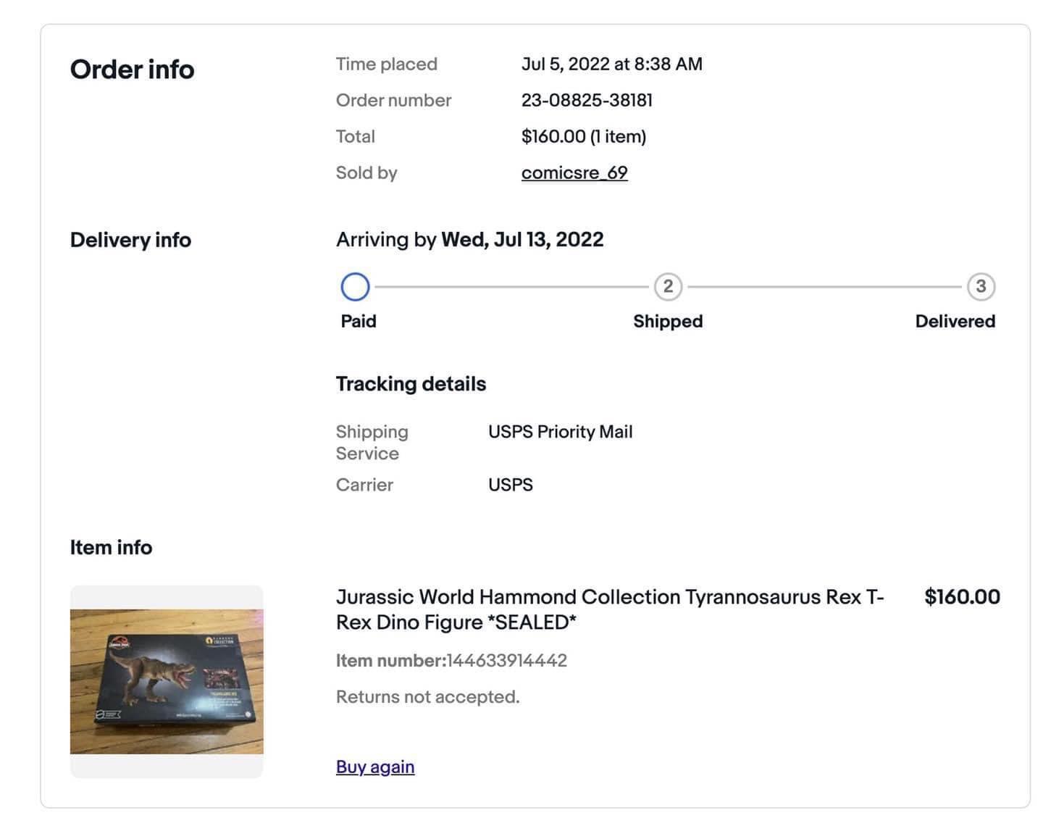The image size is (1043, 826).
Task: Open the T-Rex item thumbnail image
Action: click(167, 682)
